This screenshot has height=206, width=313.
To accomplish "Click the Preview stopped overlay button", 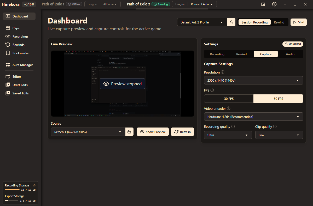I will [122, 84].
